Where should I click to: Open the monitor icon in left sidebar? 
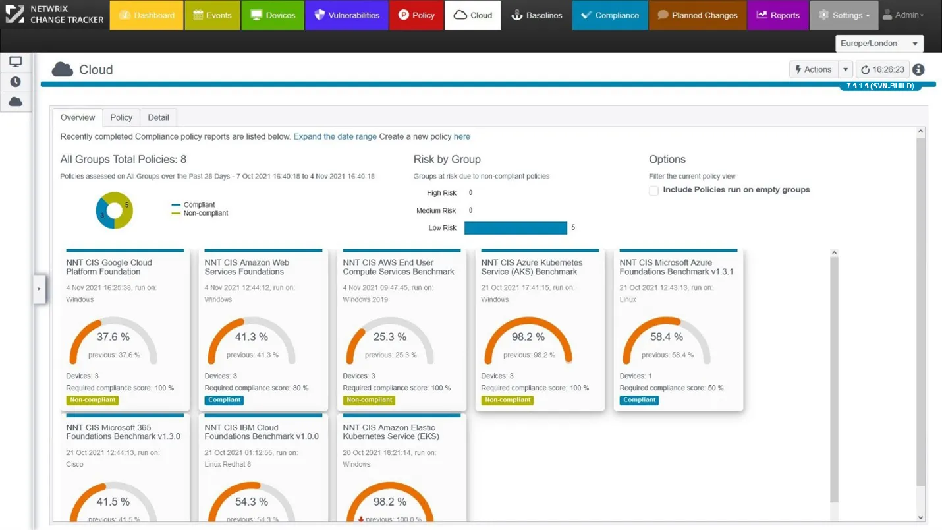click(x=16, y=62)
